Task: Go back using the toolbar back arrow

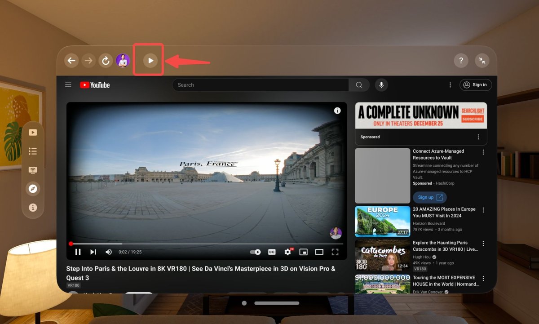Action: pos(71,61)
